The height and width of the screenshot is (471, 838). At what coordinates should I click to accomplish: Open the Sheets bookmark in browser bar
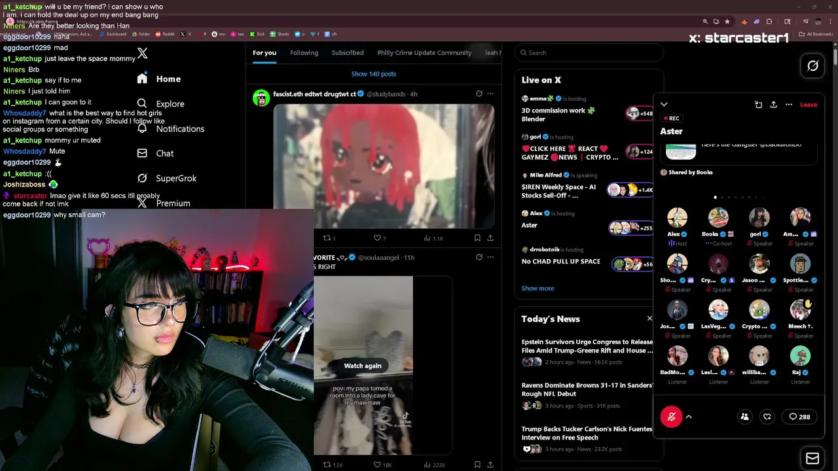click(280, 34)
